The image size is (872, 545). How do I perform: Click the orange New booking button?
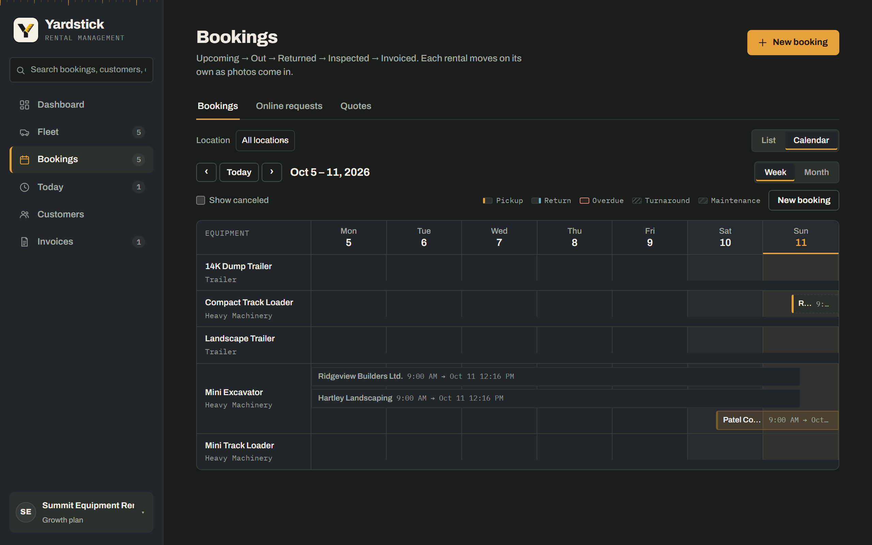tap(793, 43)
